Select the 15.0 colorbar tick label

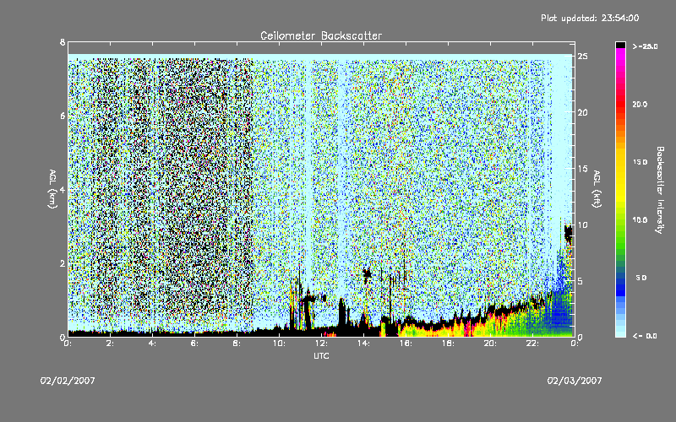(x=641, y=162)
